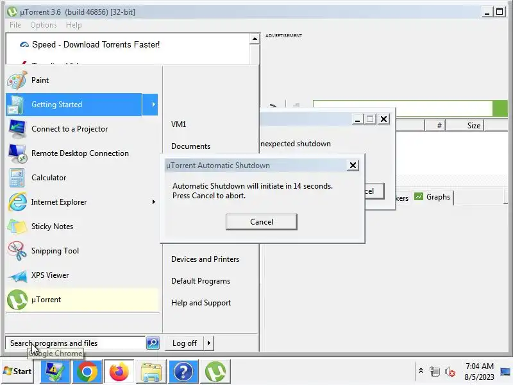Click the Search programs and files box
The height and width of the screenshot is (385, 513).
[x=75, y=343]
